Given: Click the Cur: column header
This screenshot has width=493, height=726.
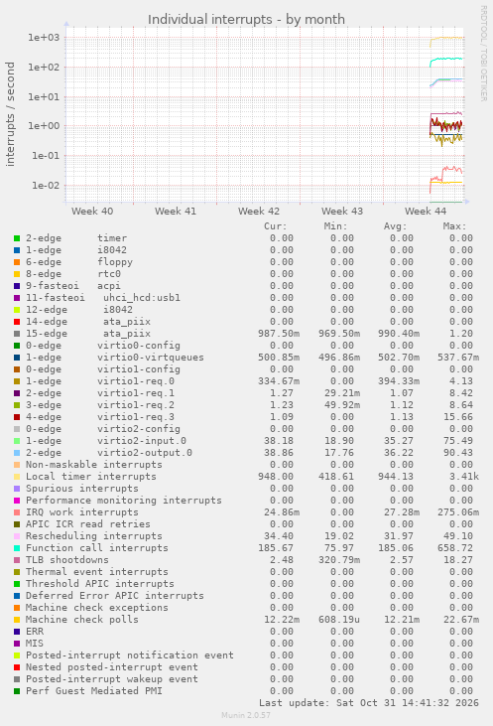Looking at the screenshot, I should [x=276, y=226].
